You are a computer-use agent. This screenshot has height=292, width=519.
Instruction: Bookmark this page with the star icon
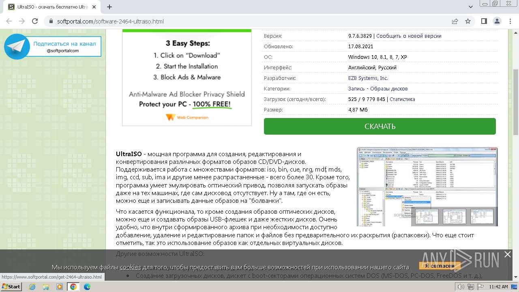(468, 21)
